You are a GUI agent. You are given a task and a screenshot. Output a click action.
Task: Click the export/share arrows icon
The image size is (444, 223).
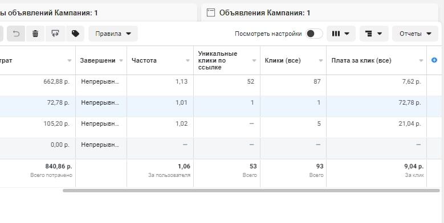point(55,34)
